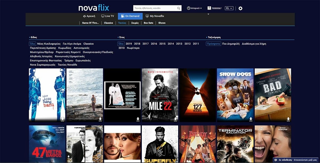Click the search magnifier icon

179,8
